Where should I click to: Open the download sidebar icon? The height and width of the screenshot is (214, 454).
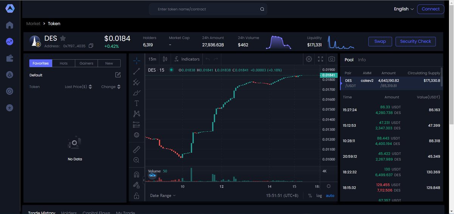(9, 108)
